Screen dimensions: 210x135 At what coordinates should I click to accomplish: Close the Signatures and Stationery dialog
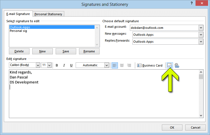click(x=202, y=3)
